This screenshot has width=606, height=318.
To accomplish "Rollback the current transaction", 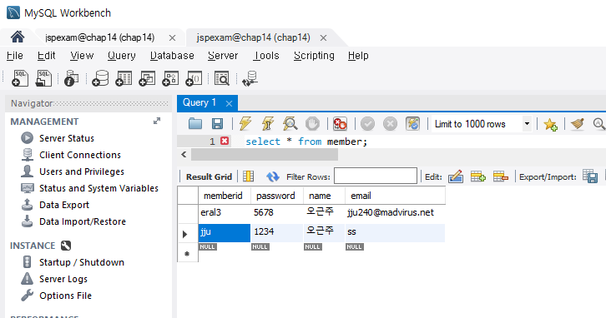I will (x=390, y=124).
